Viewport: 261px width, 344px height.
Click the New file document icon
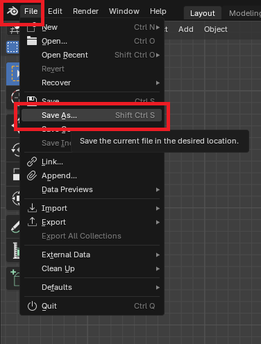[x=31, y=27]
